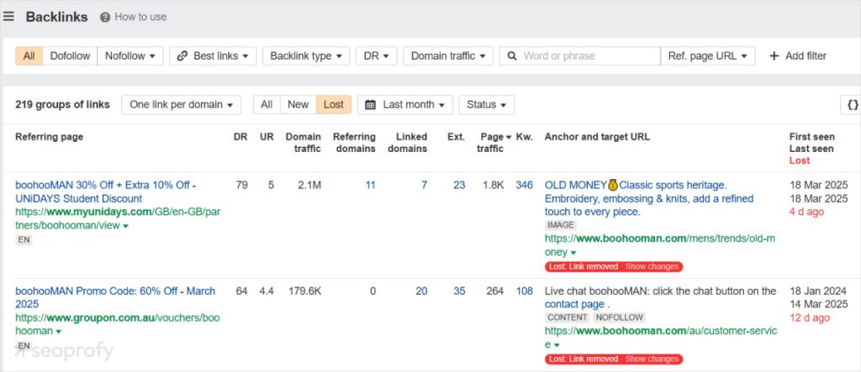
Task: Click the calendar icon in Last month
Action: [x=371, y=105]
